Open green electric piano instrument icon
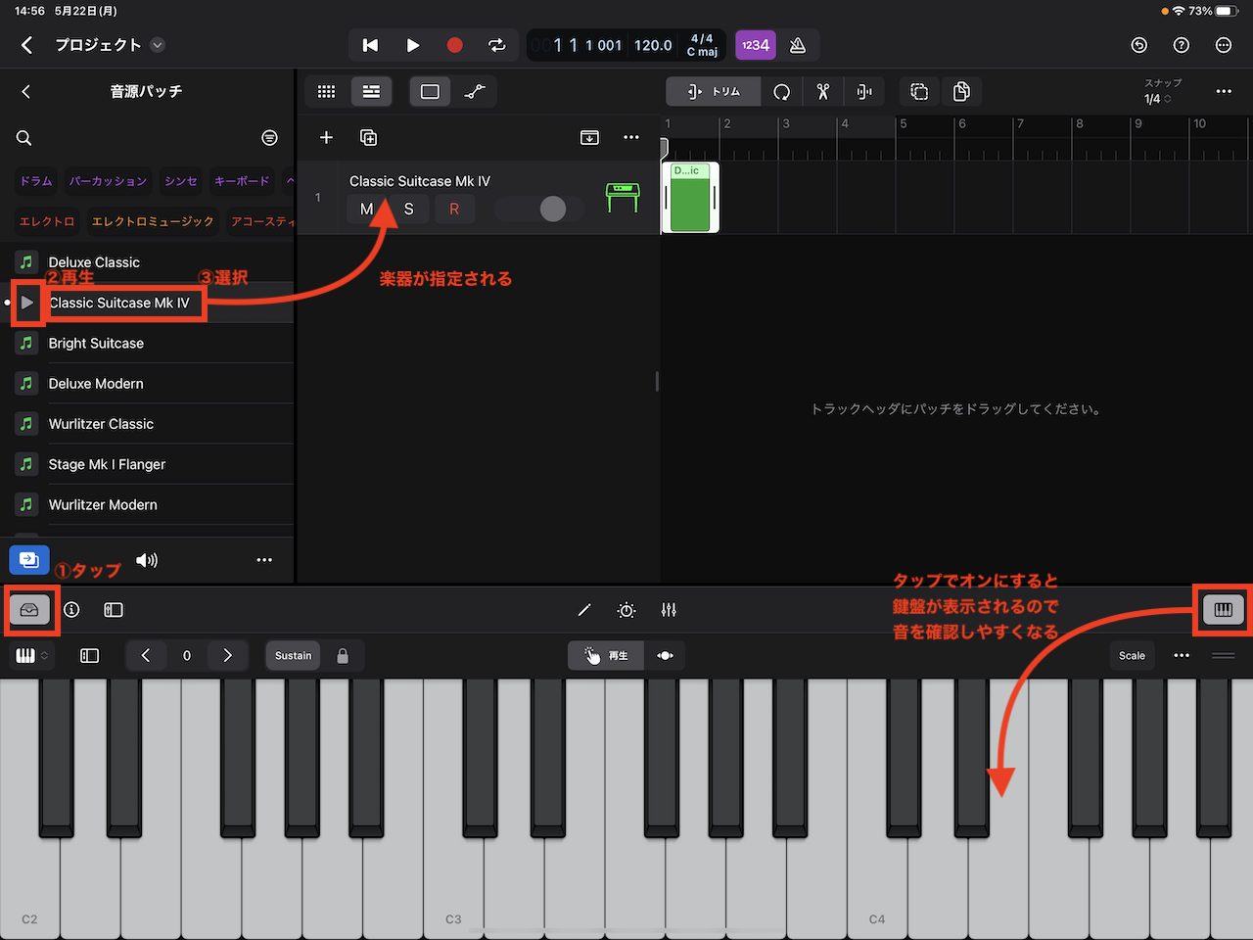The image size is (1253, 940). pyautogui.click(x=623, y=197)
